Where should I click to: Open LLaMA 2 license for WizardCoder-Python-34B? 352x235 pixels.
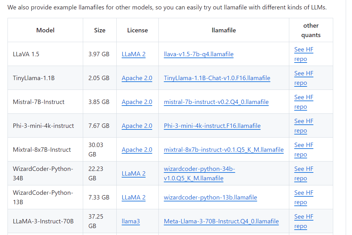click(134, 173)
